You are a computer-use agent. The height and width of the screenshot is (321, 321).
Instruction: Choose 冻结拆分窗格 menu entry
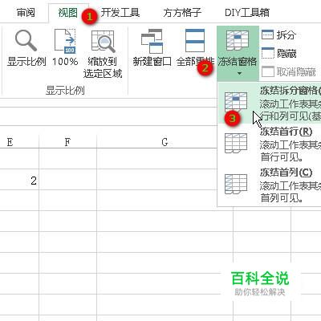[x=270, y=104]
